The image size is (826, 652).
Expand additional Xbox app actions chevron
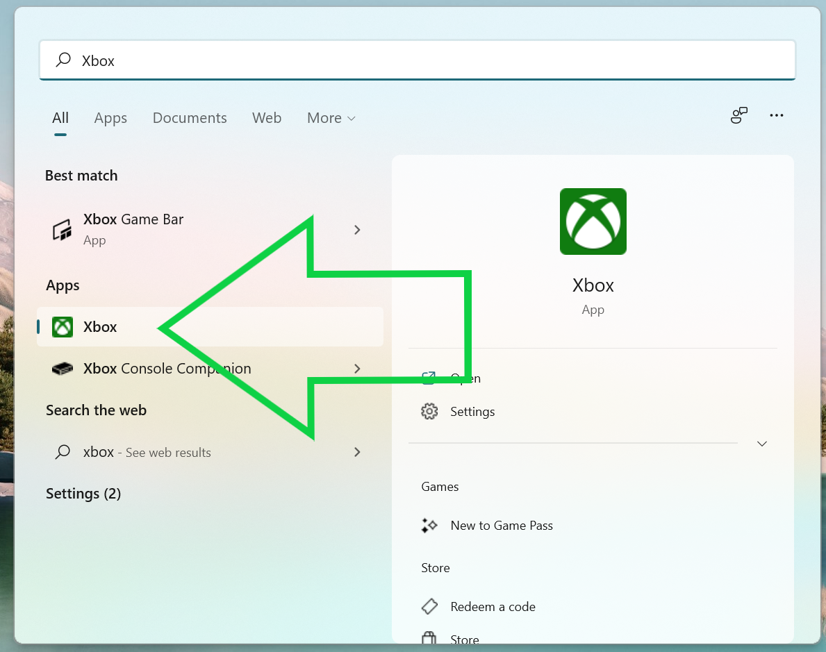pyautogui.click(x=761, y=443)
